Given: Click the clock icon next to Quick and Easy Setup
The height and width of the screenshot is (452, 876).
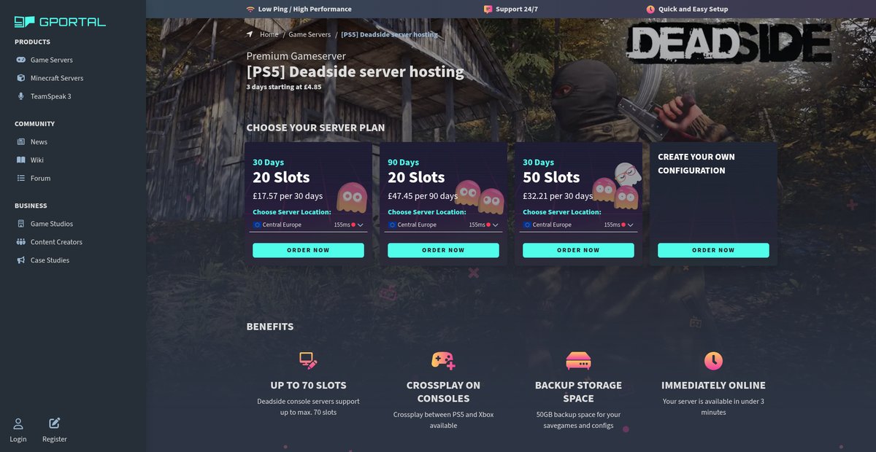Looking at the screenshot, I should tap(650, 9).
